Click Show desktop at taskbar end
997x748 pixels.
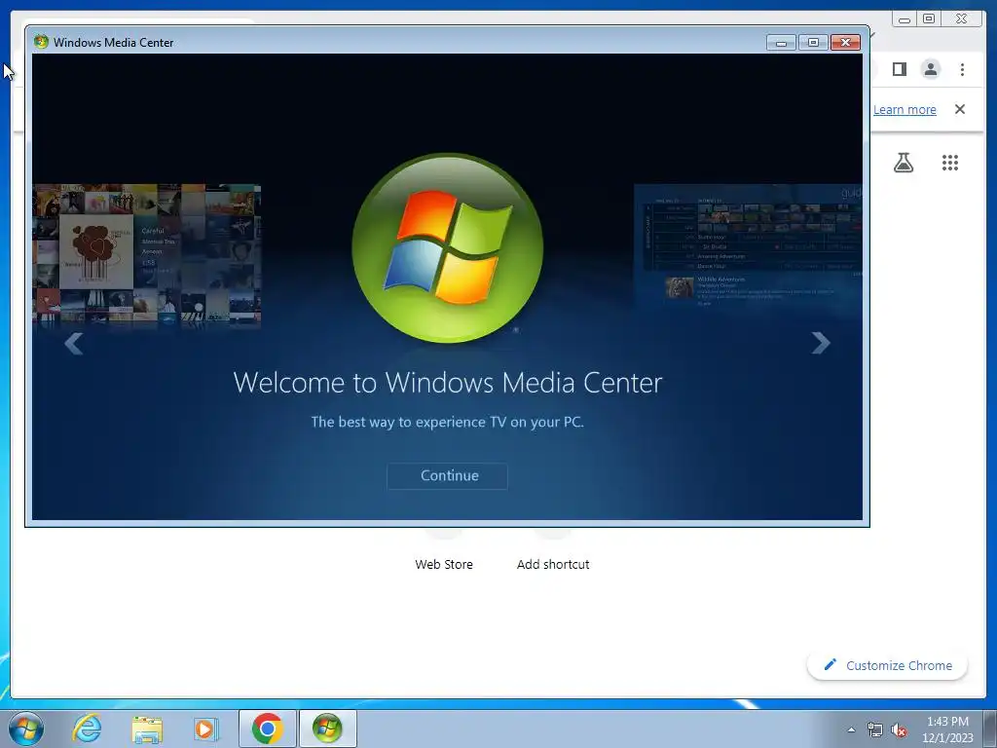(990, 729)
